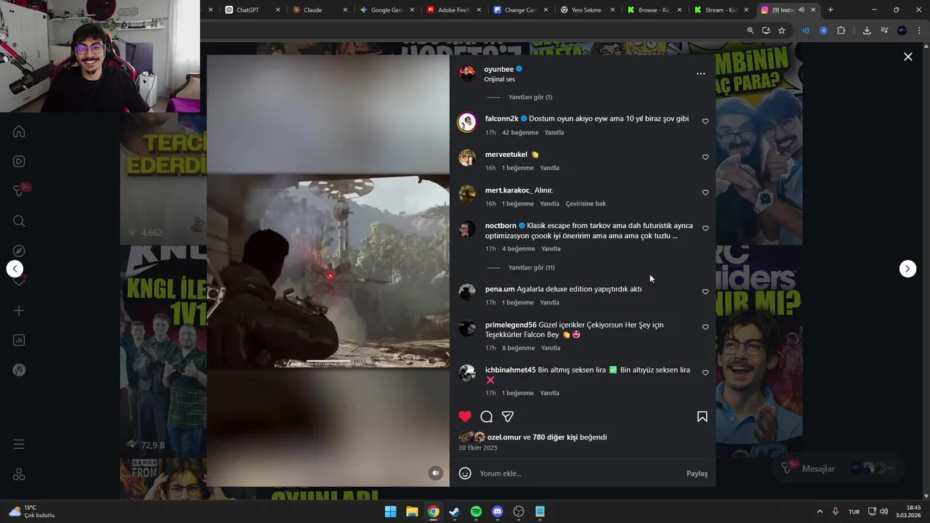Like mert.karakoc_'s comment

[705, 192]
